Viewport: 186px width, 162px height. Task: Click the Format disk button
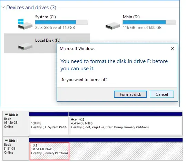click(x=130, y=94)
